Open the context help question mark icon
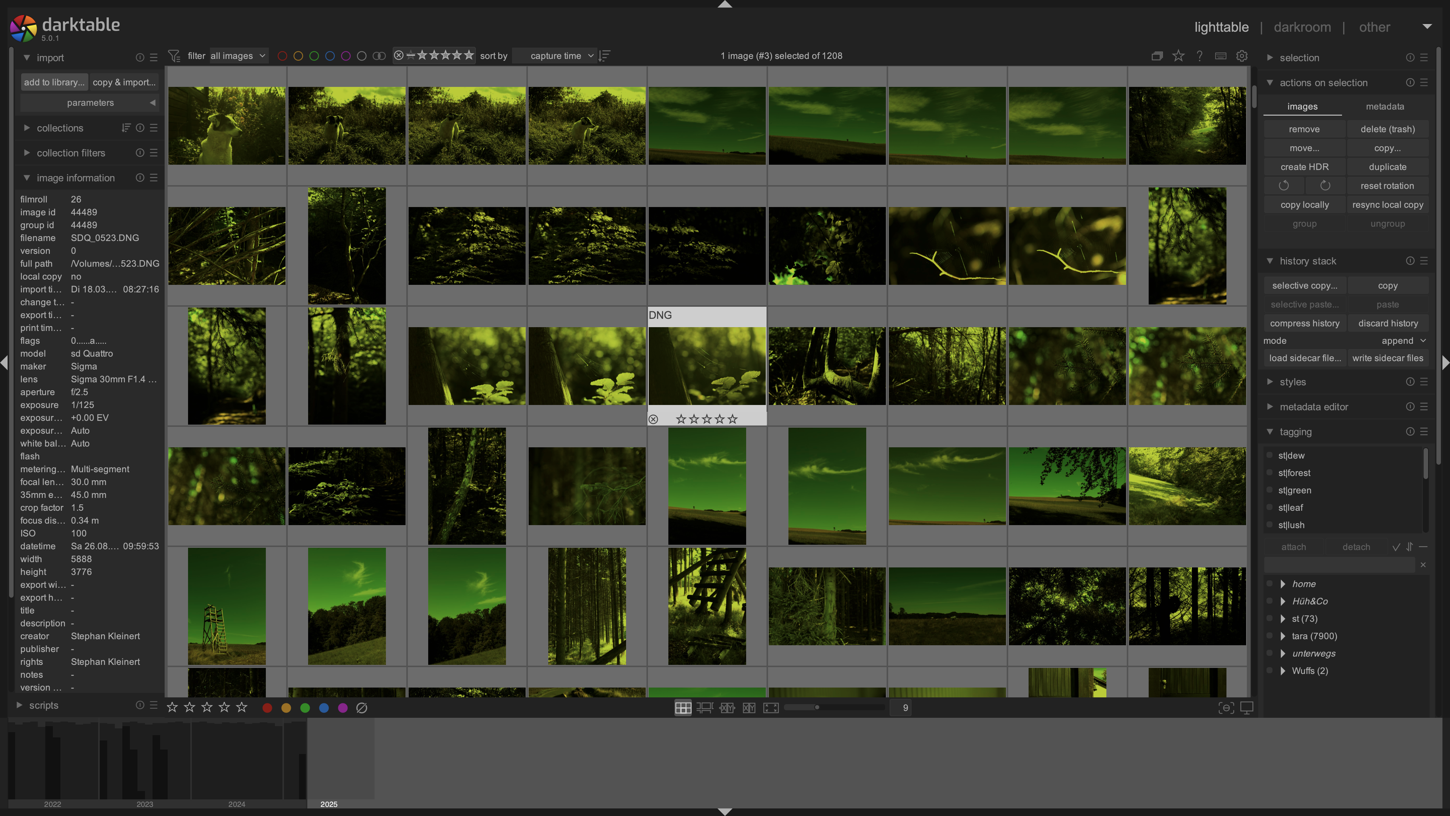This screenshot has height=816, width=1450. pyautogui.click(x=1200, y=56)
